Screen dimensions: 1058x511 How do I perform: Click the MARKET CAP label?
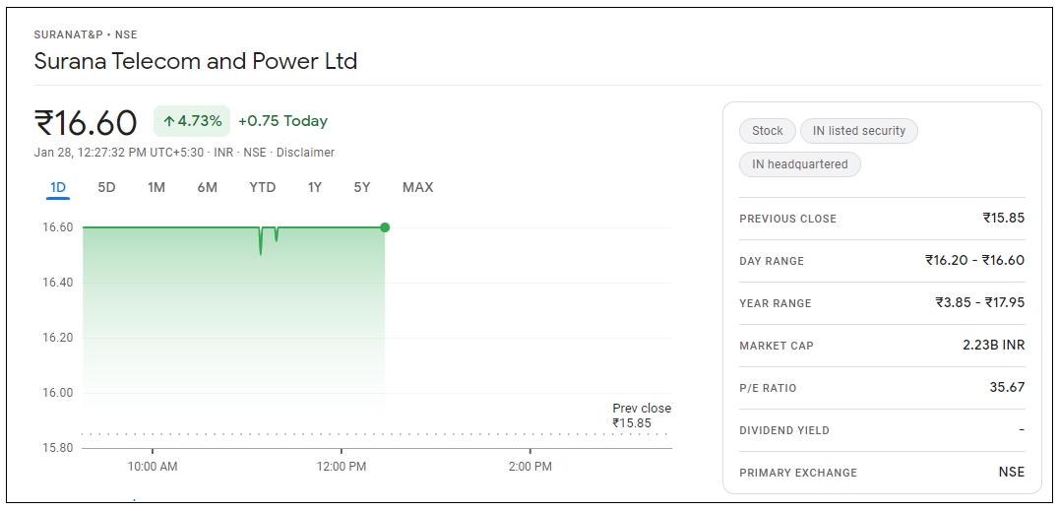(777, 346)
